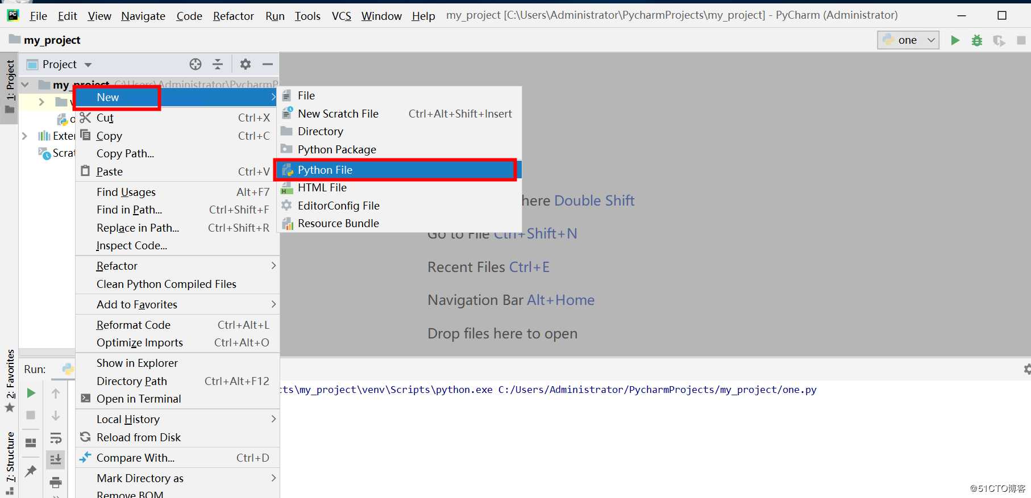The height and width of the screenshot is (498, 1031).
Task: Click Clean Python Compiled Files
Action: 177,284
